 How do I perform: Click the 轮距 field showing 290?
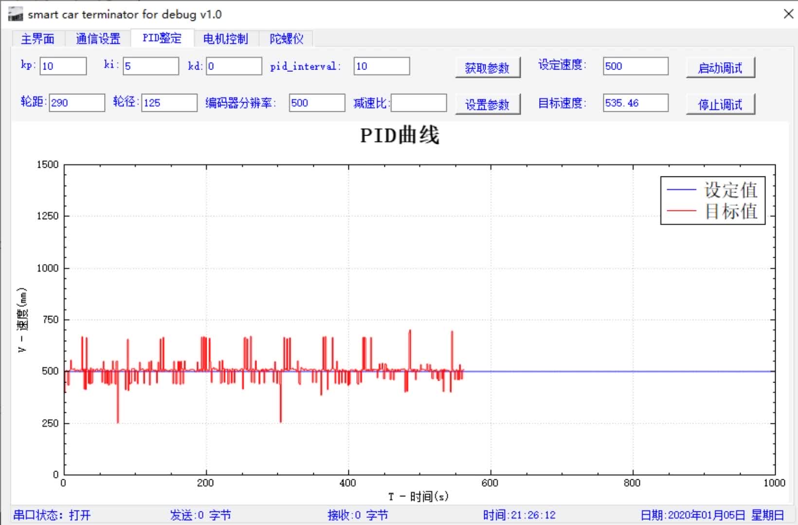pyautogui.click(x=76, y=103)
